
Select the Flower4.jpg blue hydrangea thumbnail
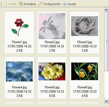[x=19, y=71]
